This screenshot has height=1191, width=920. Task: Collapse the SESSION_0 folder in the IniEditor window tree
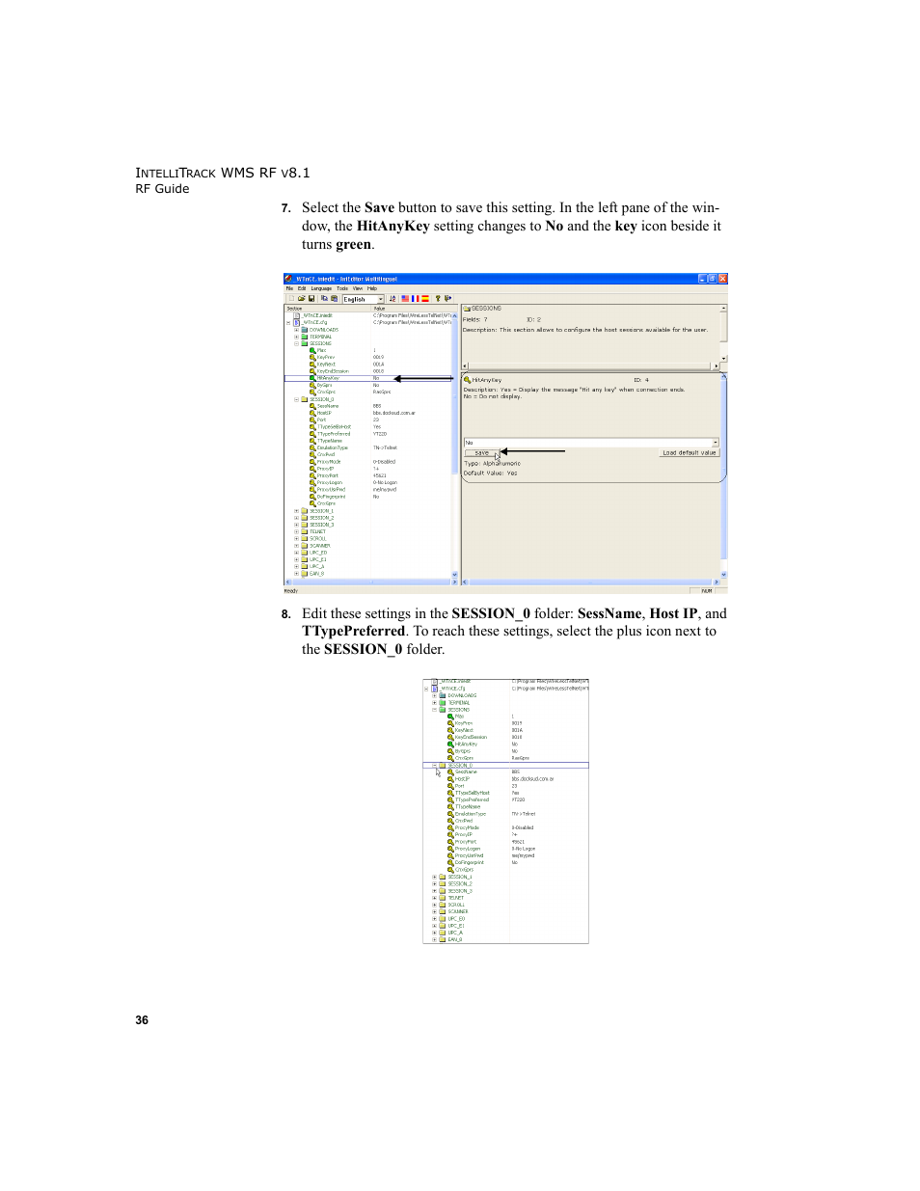tap(297, 399)
